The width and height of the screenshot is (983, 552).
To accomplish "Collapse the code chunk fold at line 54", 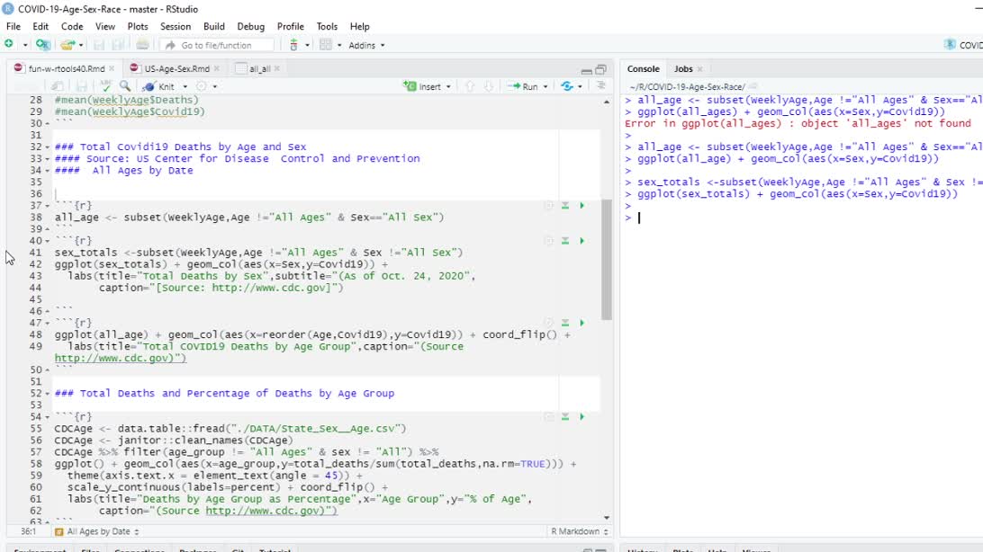I will pos(48,417).
